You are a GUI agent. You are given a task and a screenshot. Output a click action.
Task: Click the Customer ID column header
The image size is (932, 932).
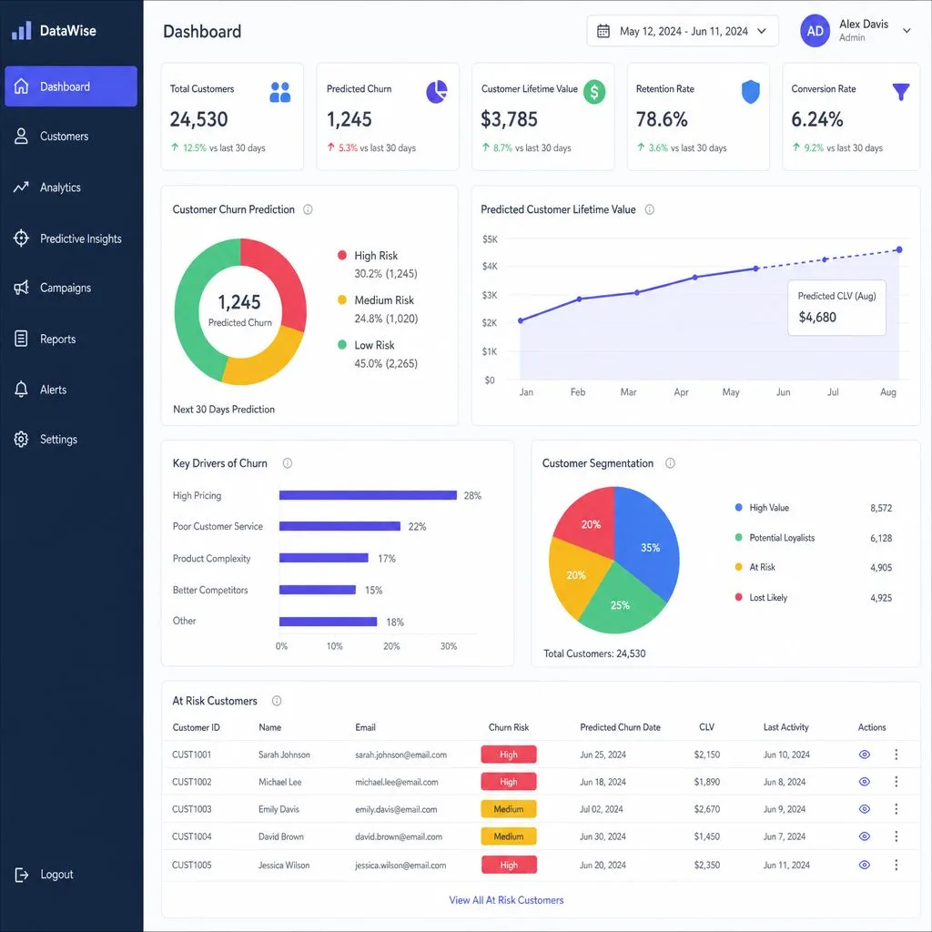tap(197, 727)
